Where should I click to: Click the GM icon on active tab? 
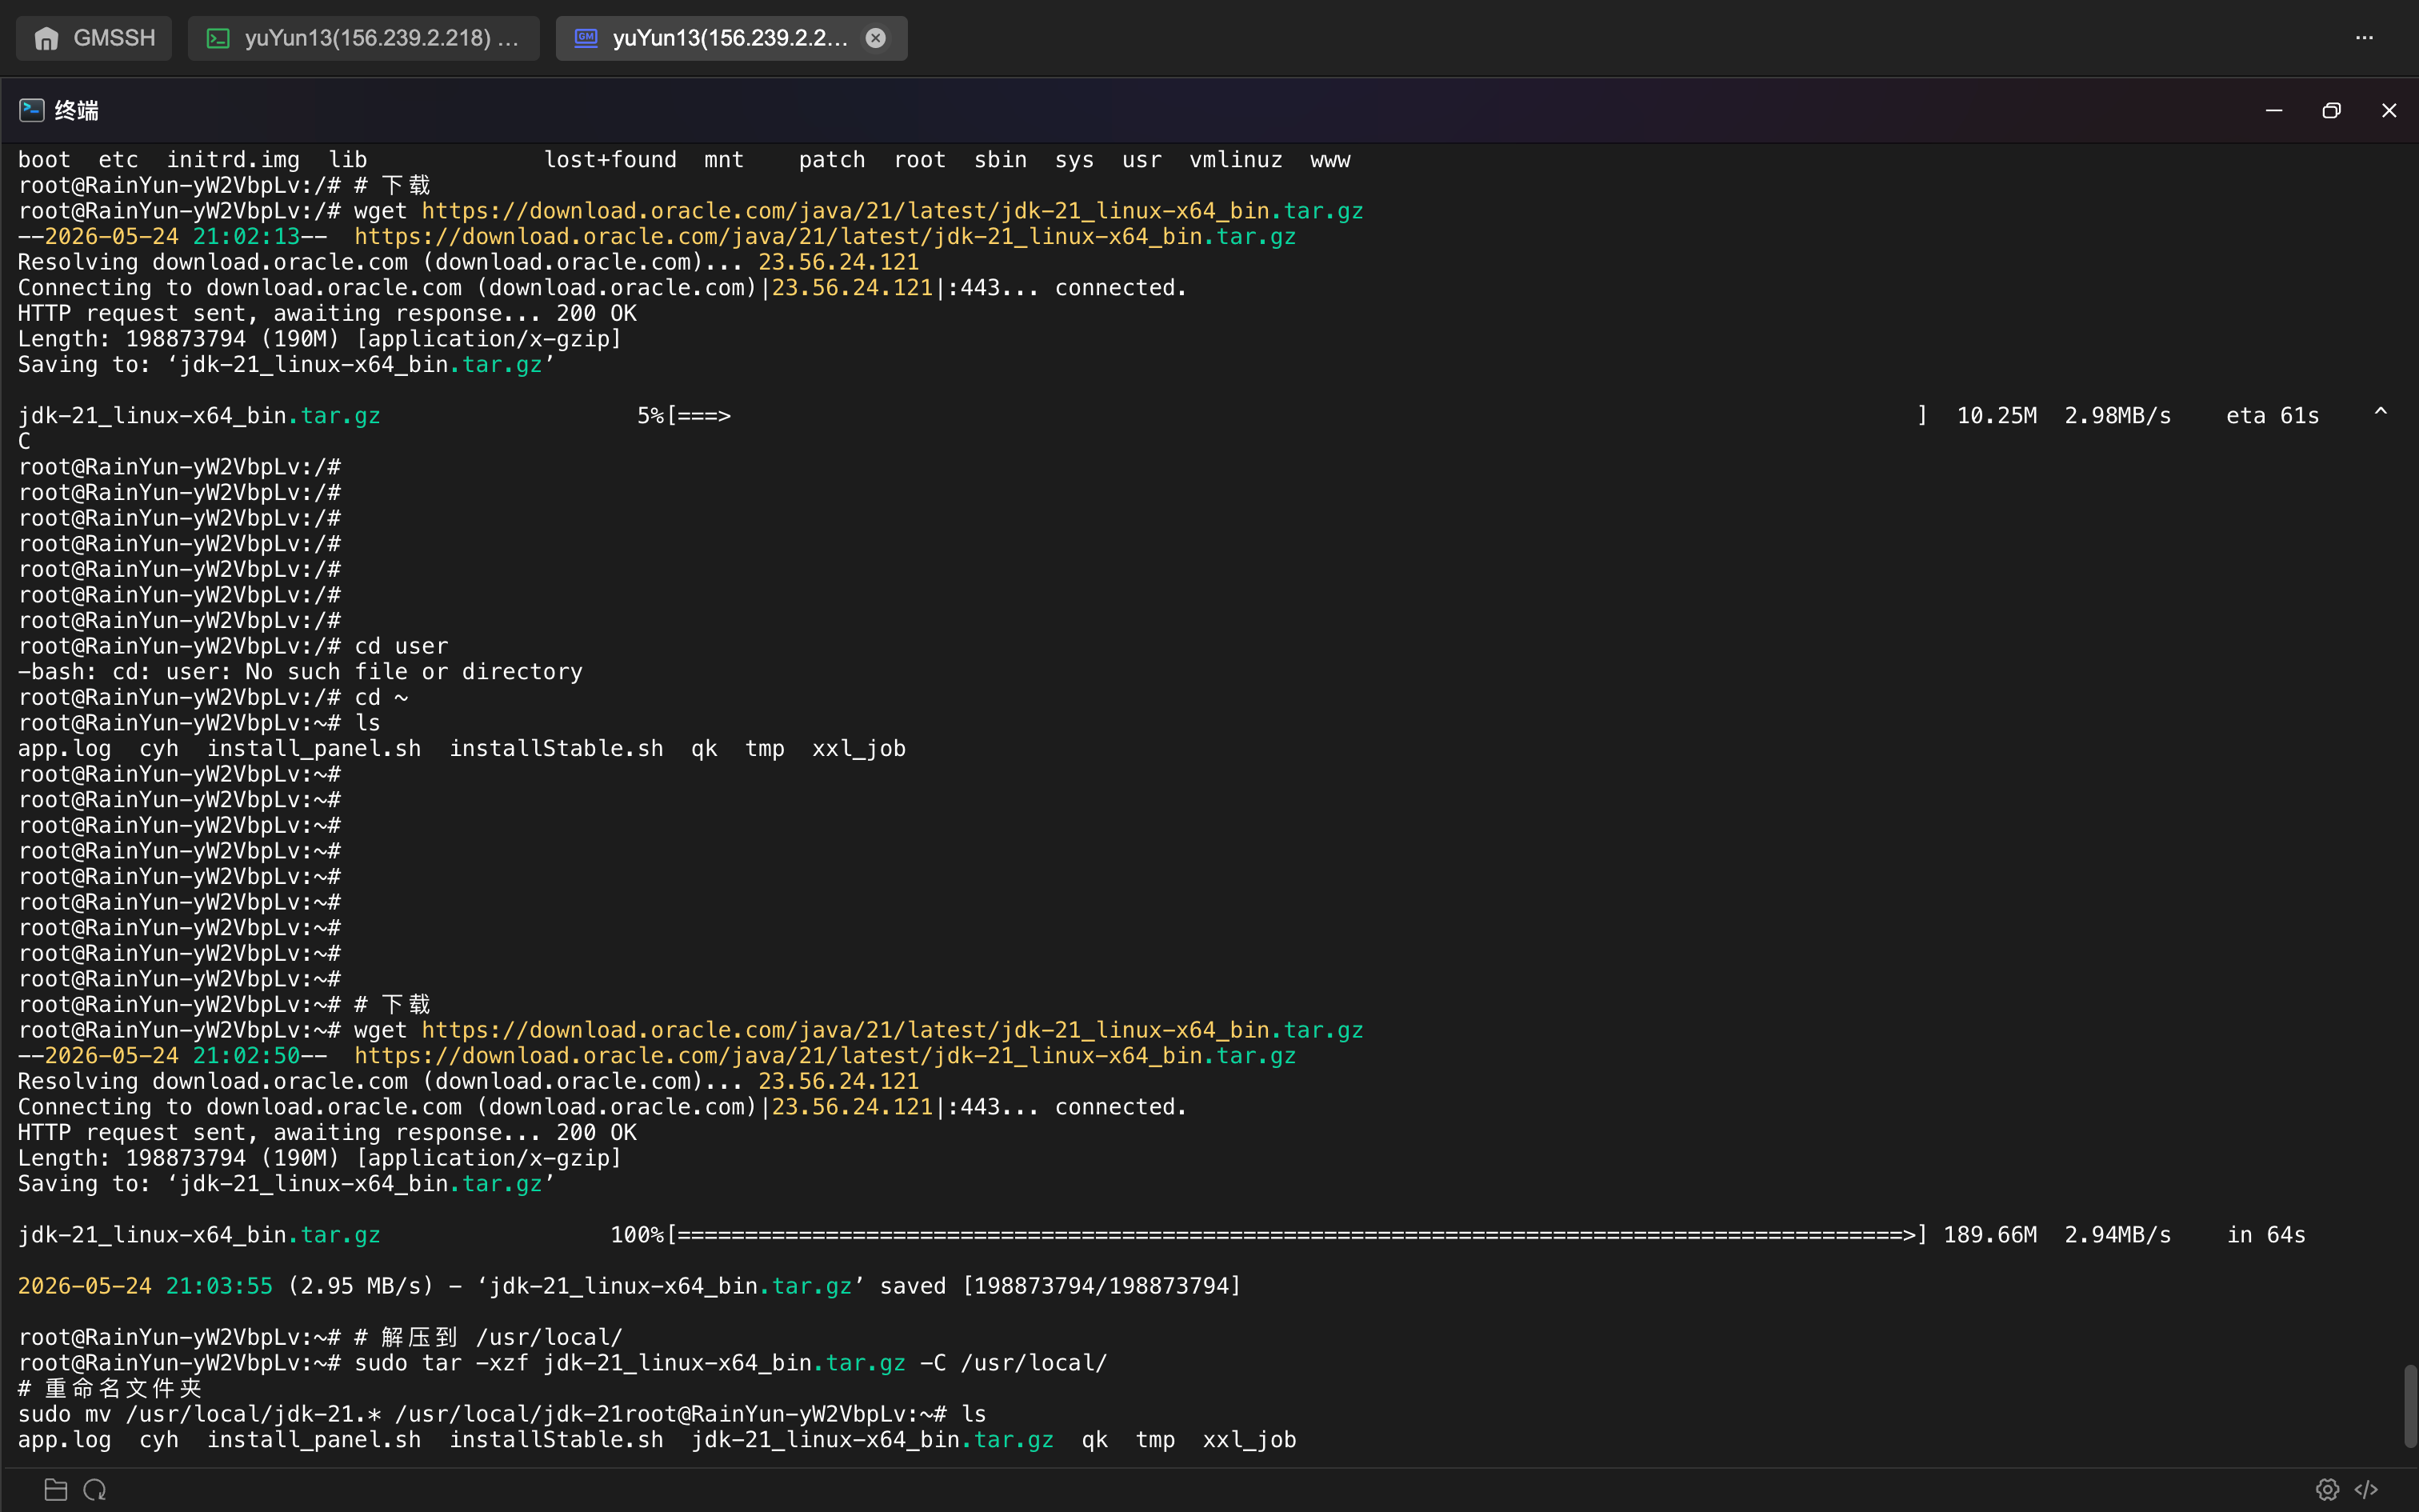click(586, 38)
